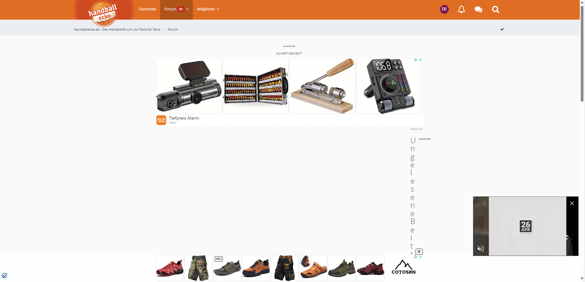Click the bottom-left shield check icon
This screenshot has width=585, height=282.
(5, 276)
